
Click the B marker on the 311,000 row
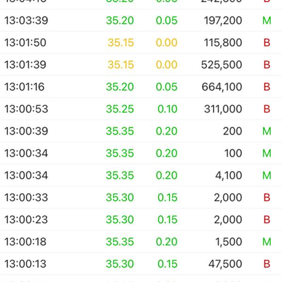pyautogui.click(x=267, y=109)
